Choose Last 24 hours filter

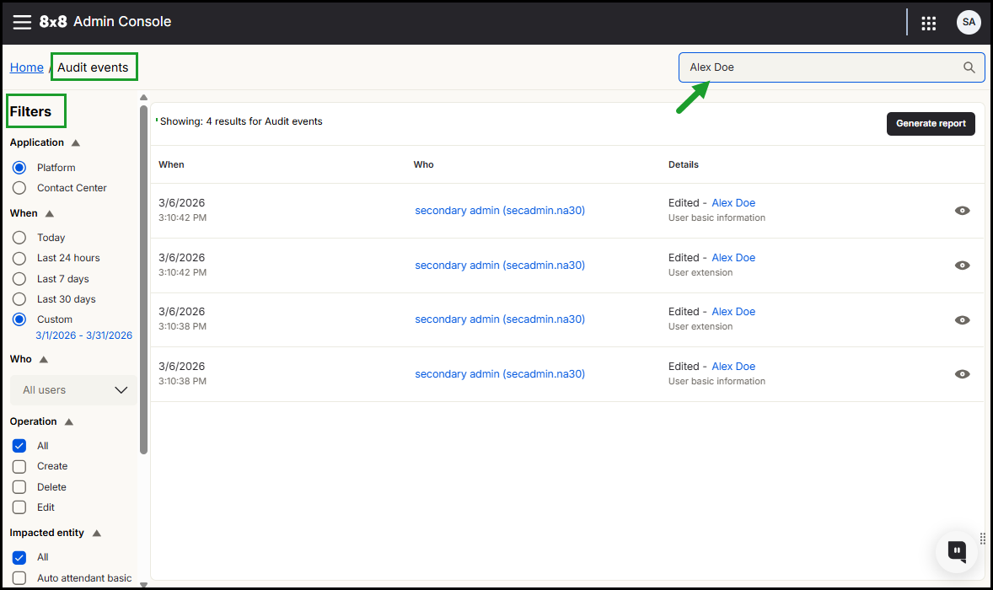(x=19, y=258)
